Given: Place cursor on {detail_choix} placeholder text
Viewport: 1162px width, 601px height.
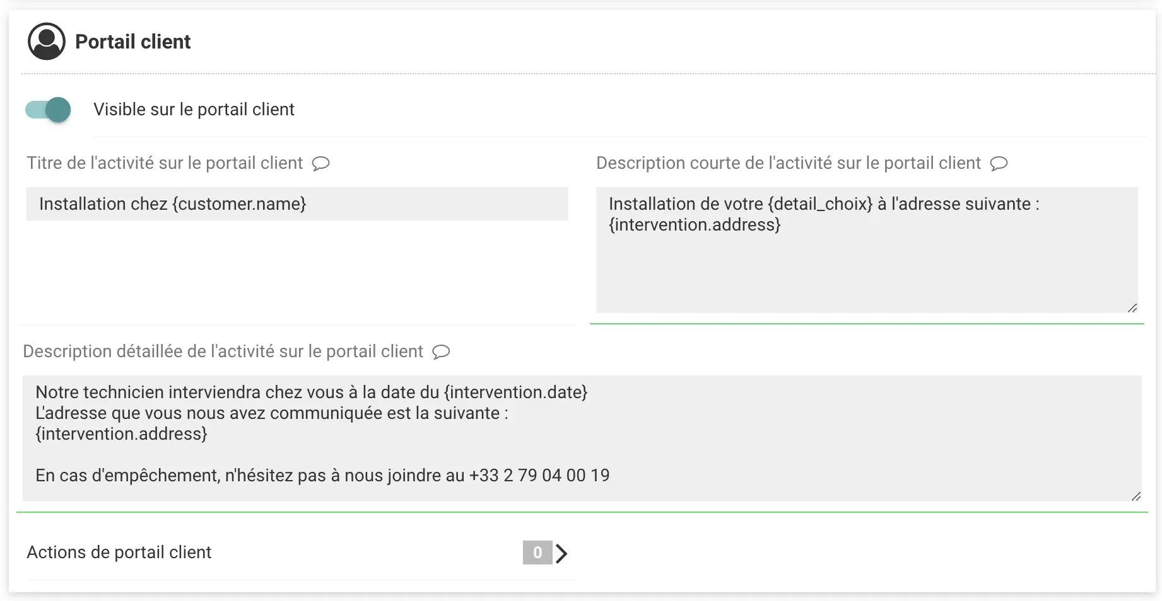Looking at the screenshot, I should pyautogui.click(x=819, y=204).
